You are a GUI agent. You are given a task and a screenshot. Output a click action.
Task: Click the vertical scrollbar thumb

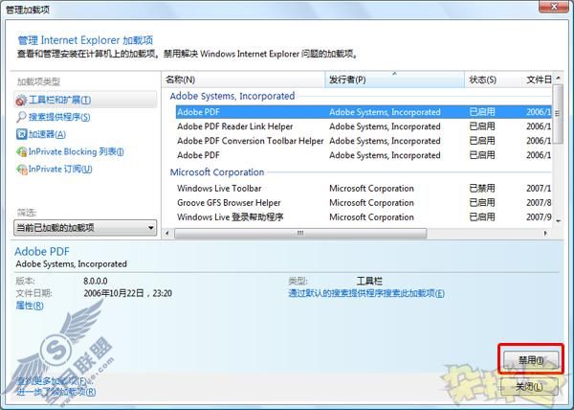(x=558, y=113)
